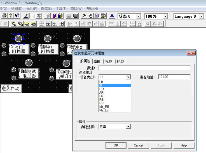Click the align-to-top edge icon
This screenshot has height=153, width=206.
[41, 24]
